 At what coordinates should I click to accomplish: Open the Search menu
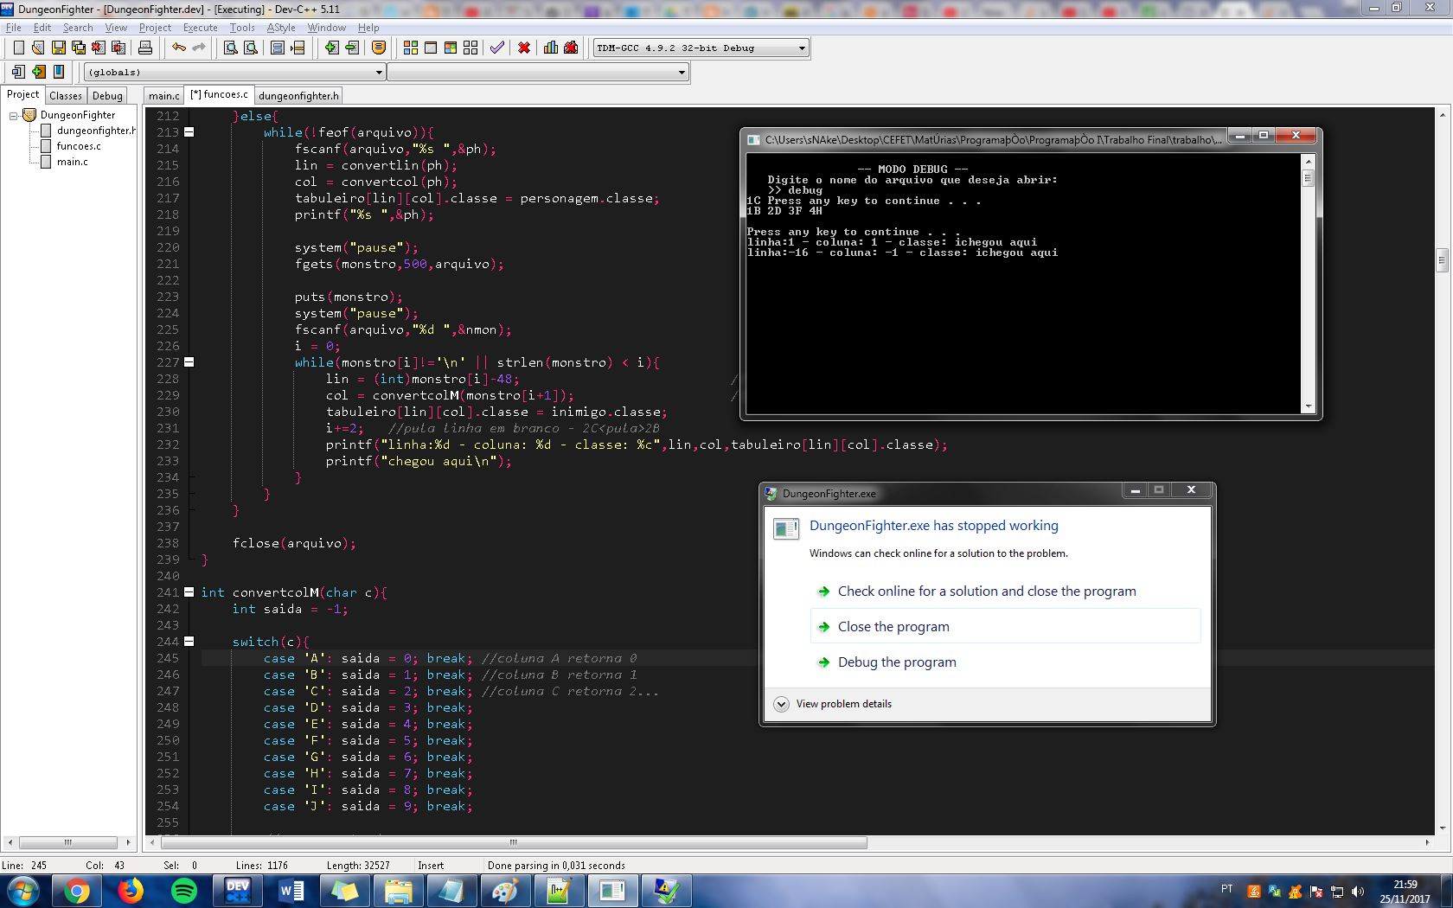(77, 28)
